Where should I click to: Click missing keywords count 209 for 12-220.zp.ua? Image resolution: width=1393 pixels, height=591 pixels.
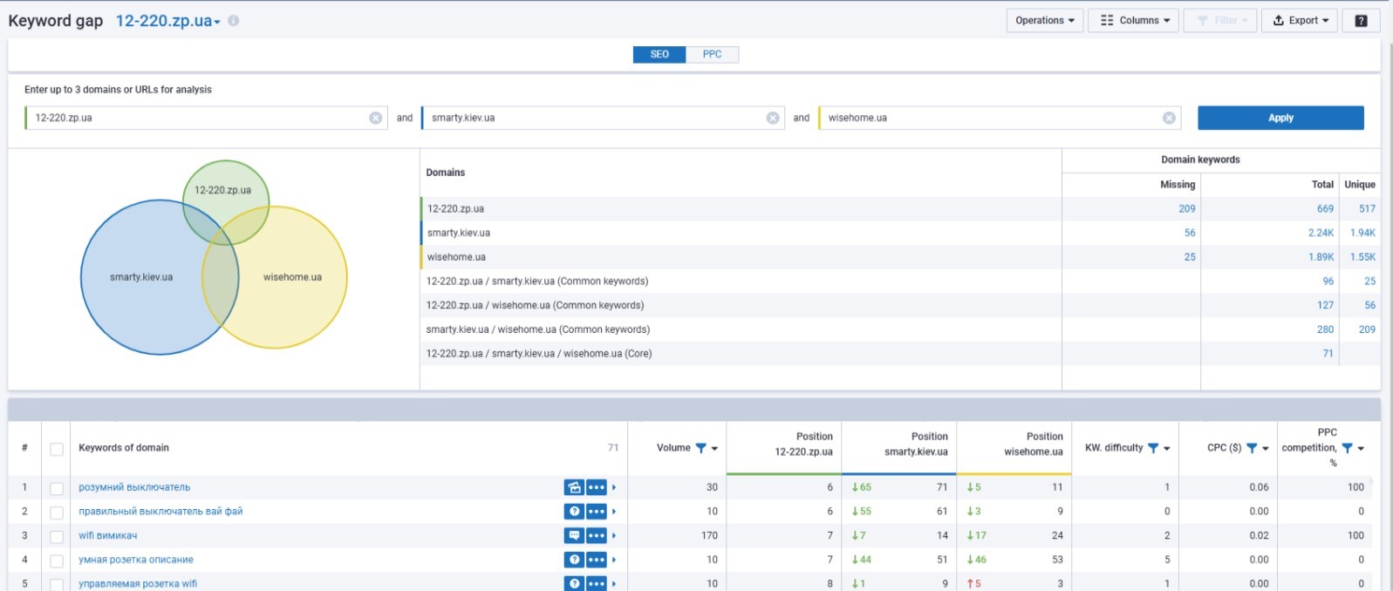click(x=1187, y=209)
